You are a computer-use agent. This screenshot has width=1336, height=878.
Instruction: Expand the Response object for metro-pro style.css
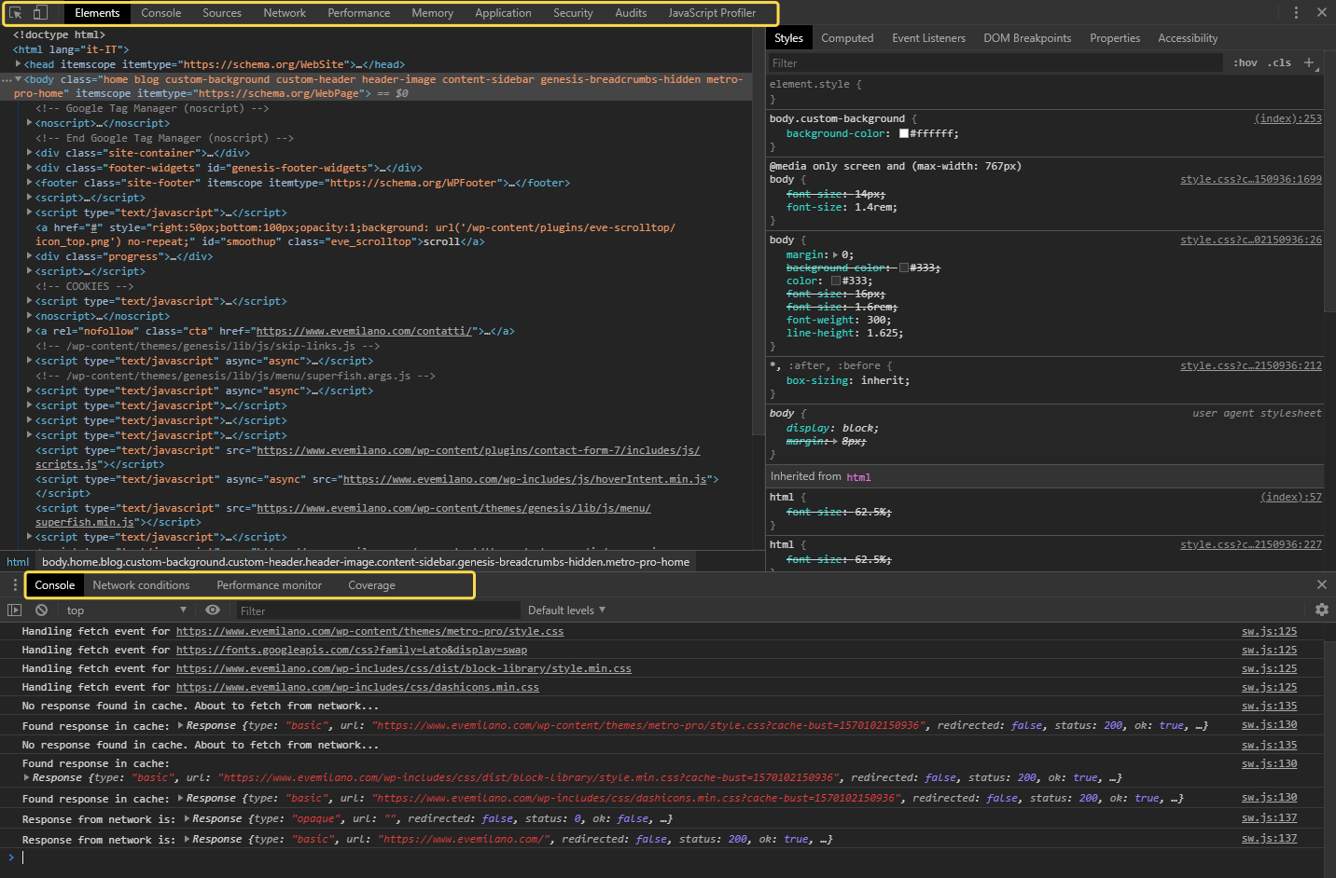click(180, 725)
